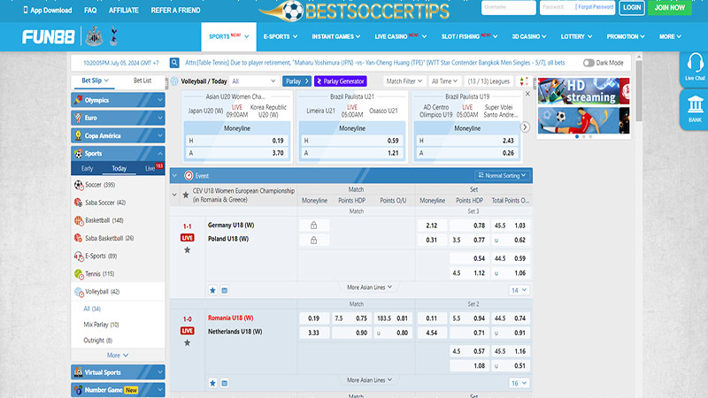The width and height of the screenshot is (708, 398).
Task: Click locked Poland U18 moneyline cell
Action: 314,240
